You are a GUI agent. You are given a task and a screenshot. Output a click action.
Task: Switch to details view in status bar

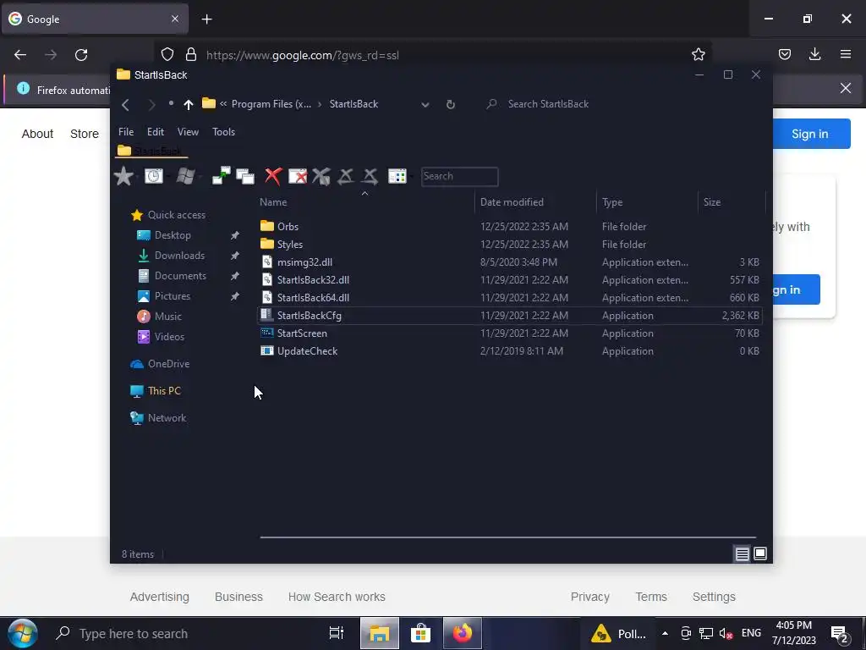[x=743, y=554]
